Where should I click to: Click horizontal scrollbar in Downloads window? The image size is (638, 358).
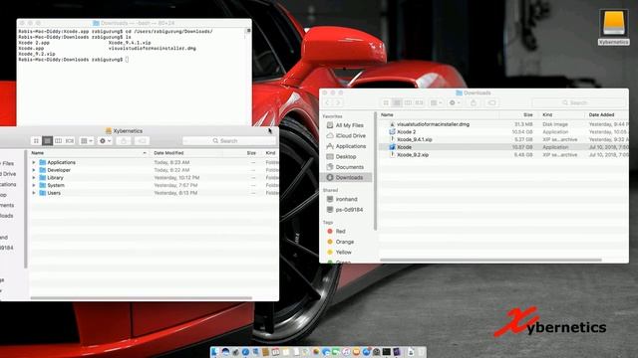pos(490,260)
